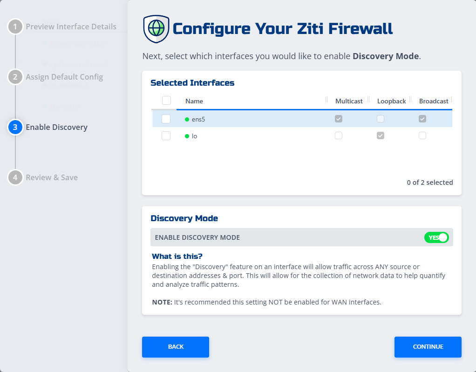Click green status dot beside lo
Viewport: 476px width, 372px height.
(187, 136)
